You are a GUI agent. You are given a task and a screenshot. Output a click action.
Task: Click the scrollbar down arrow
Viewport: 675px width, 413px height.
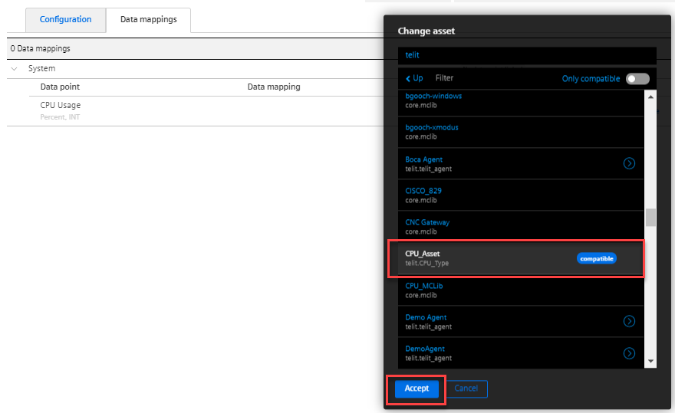650,361
